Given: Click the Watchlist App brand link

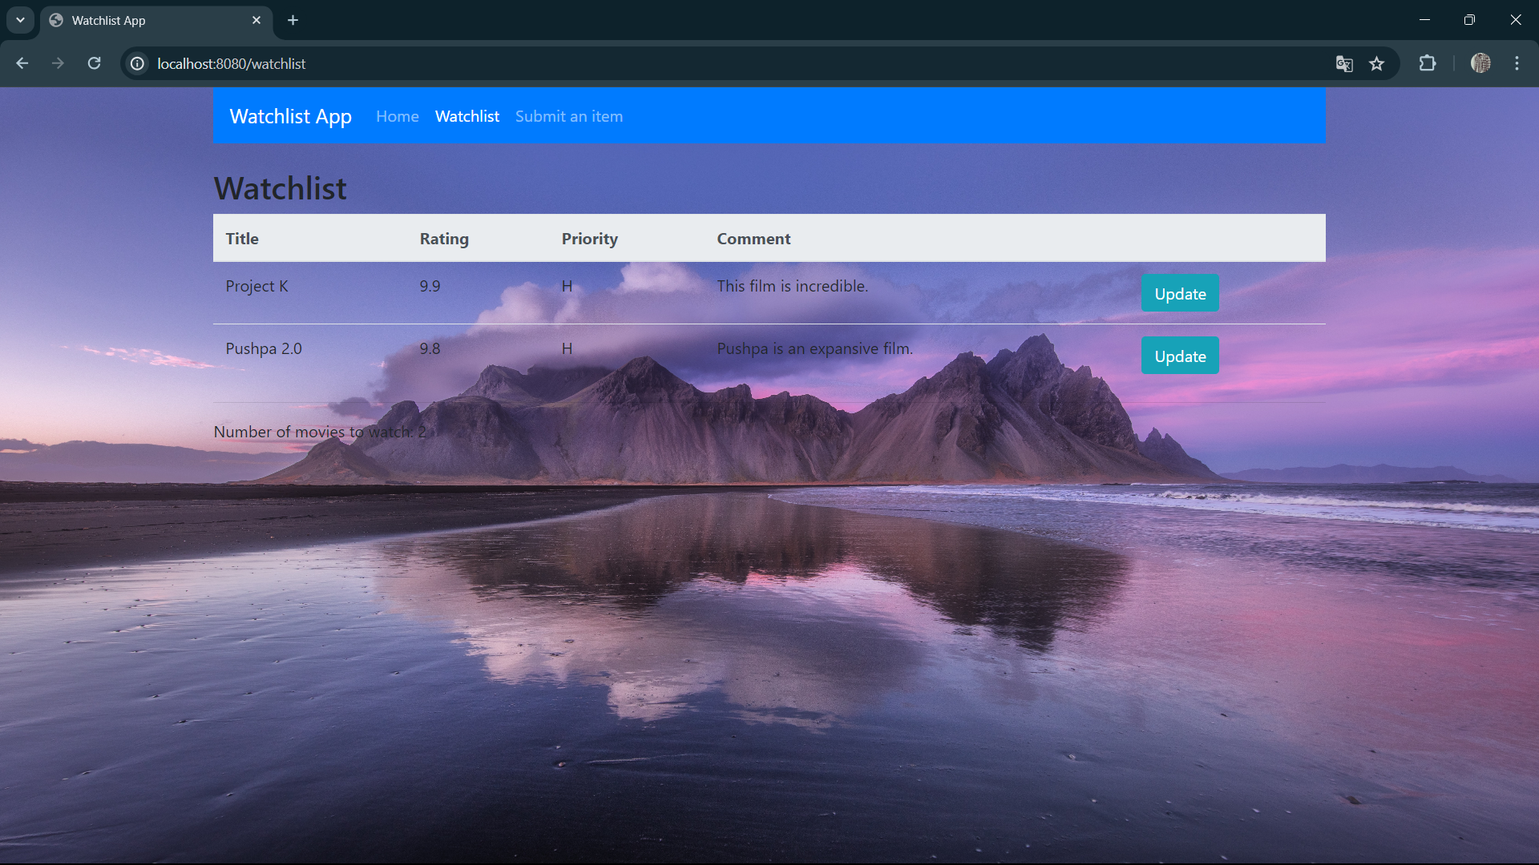Looking at the screenshot, I should click(x=289, y=116).
